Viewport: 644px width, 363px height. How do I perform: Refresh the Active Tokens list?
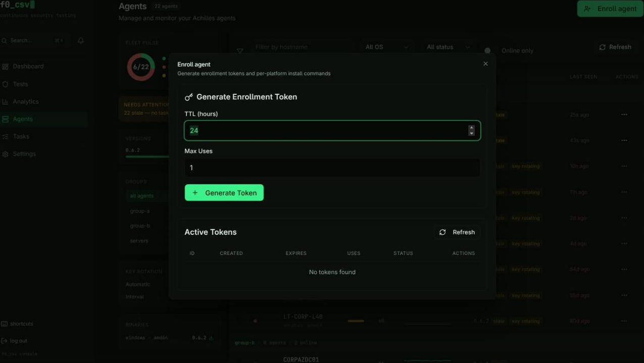point(457,232)
